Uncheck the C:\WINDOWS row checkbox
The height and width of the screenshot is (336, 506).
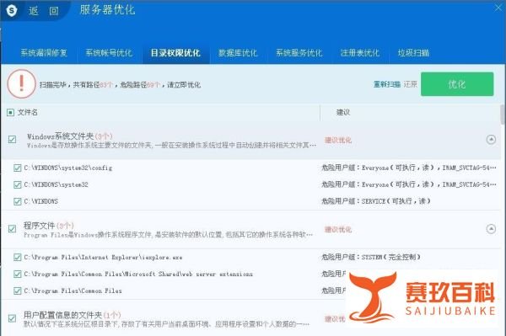point(18,201)
